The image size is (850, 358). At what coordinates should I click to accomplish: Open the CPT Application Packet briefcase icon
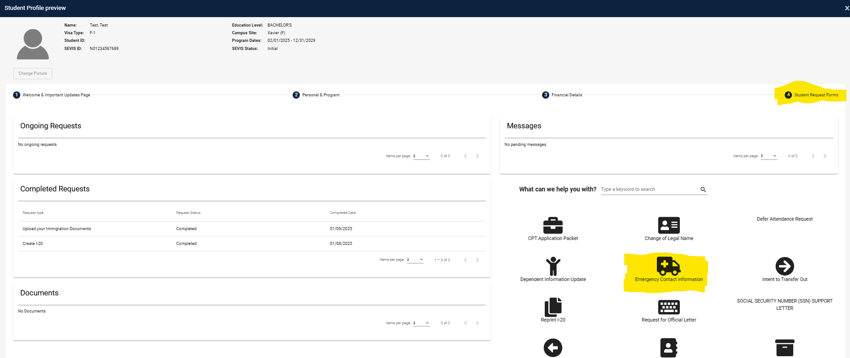553,225
